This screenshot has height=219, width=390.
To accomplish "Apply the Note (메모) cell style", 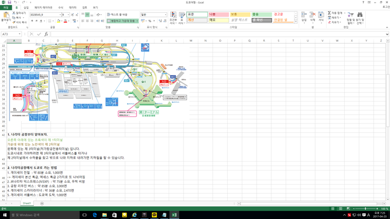I will (x=218, y=20).
